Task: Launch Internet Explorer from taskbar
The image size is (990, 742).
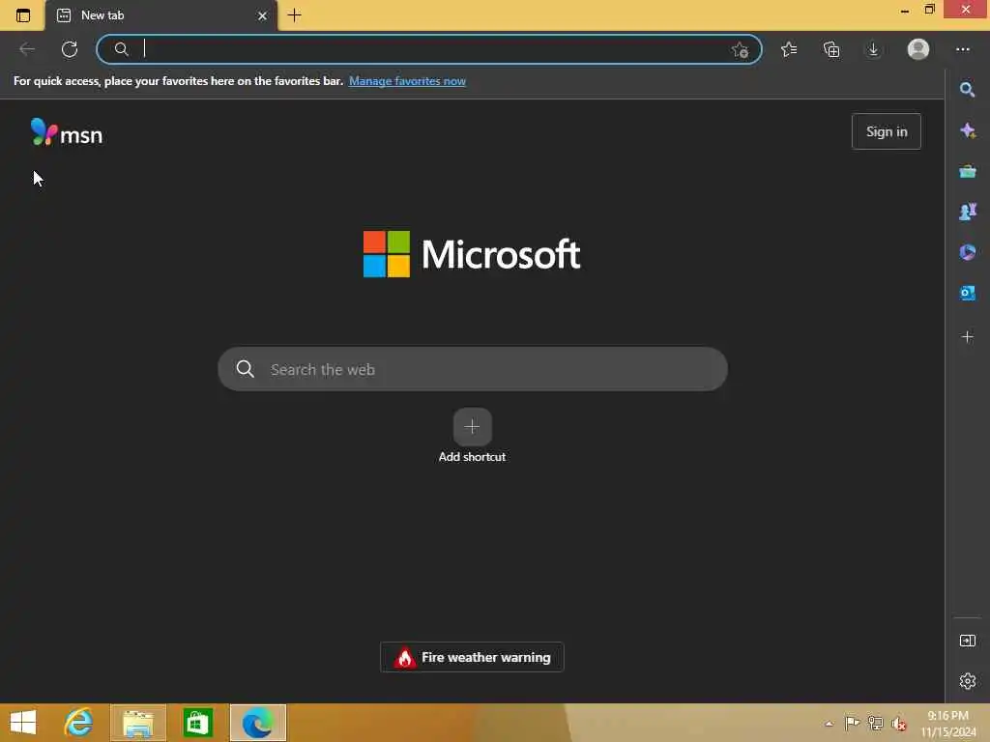Action: tap(78, 723)
